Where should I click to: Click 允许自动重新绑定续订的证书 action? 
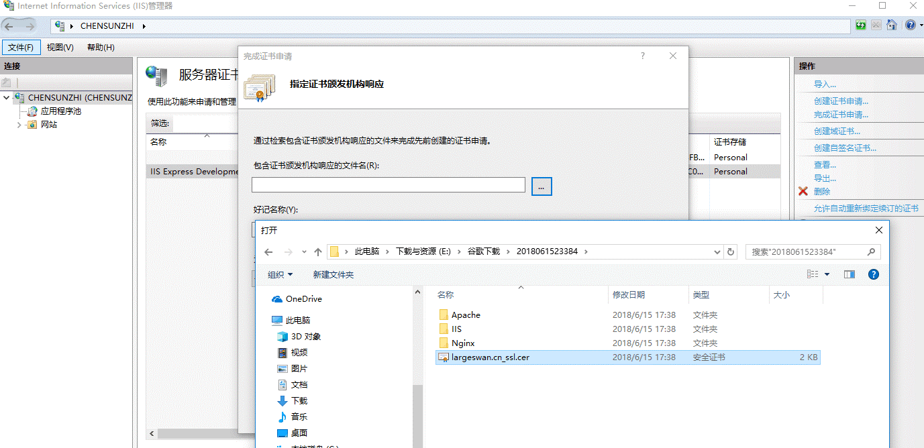[x=866, y=209]
